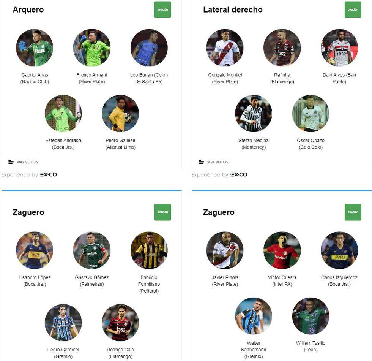Choose Leo Burián of Colón de Santa Fe
The image size is (372, 361).
tap(149, 48)
